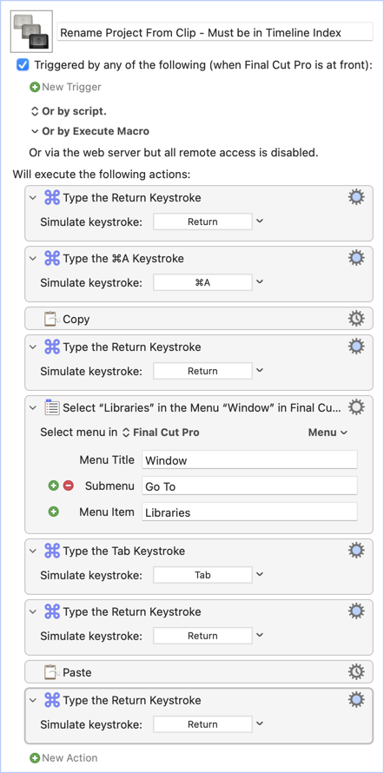This screenshot has height=773, width=384.
Task: Click the menu list icon of Select Libraries action
Action: 51,407
